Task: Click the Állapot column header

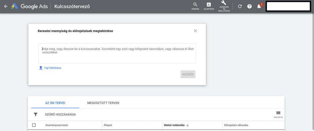Action: click(108, 125)
